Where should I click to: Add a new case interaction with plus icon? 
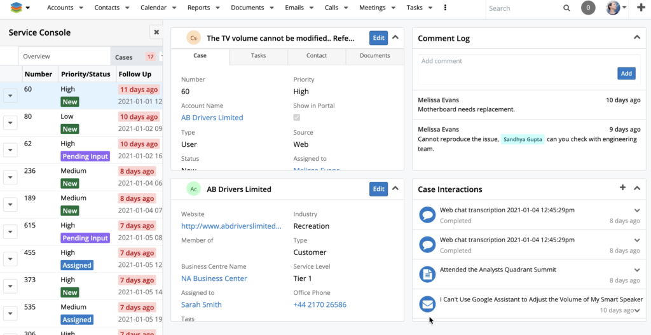point(622,188)
